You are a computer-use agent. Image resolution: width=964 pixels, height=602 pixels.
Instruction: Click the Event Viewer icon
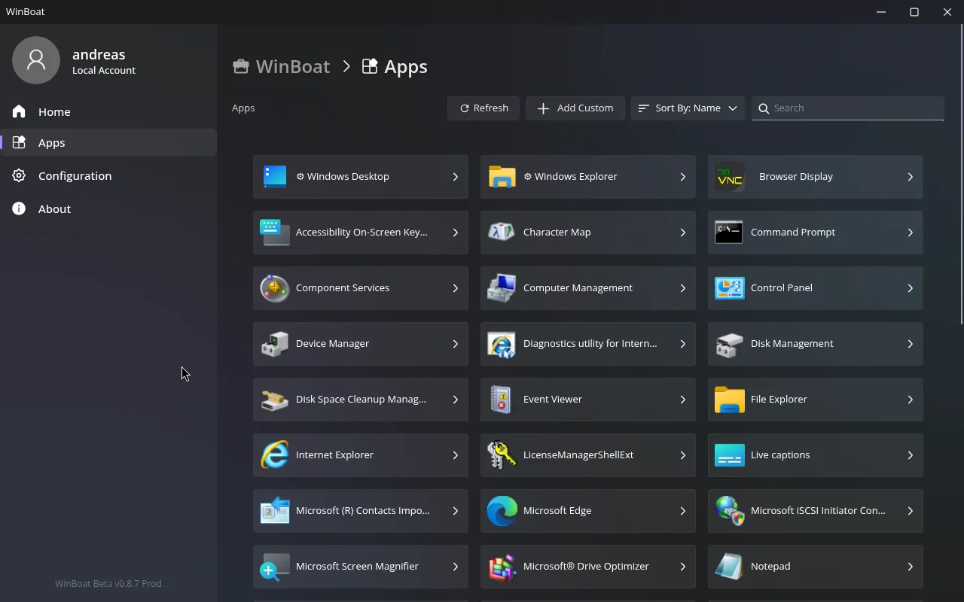pos(502,400)
